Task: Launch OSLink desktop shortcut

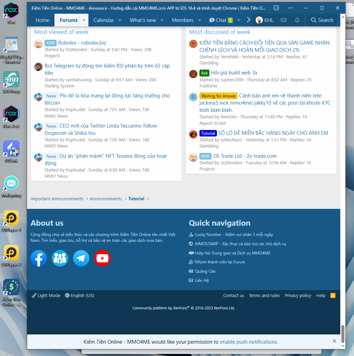Action: [x=11, y=152]
